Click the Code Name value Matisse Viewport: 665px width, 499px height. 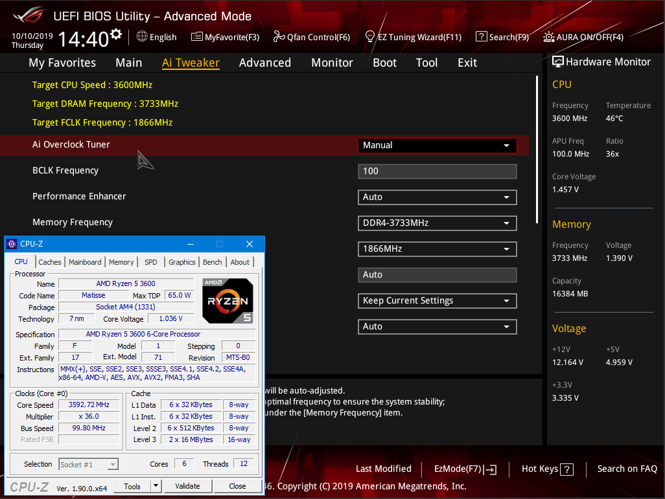93,295
